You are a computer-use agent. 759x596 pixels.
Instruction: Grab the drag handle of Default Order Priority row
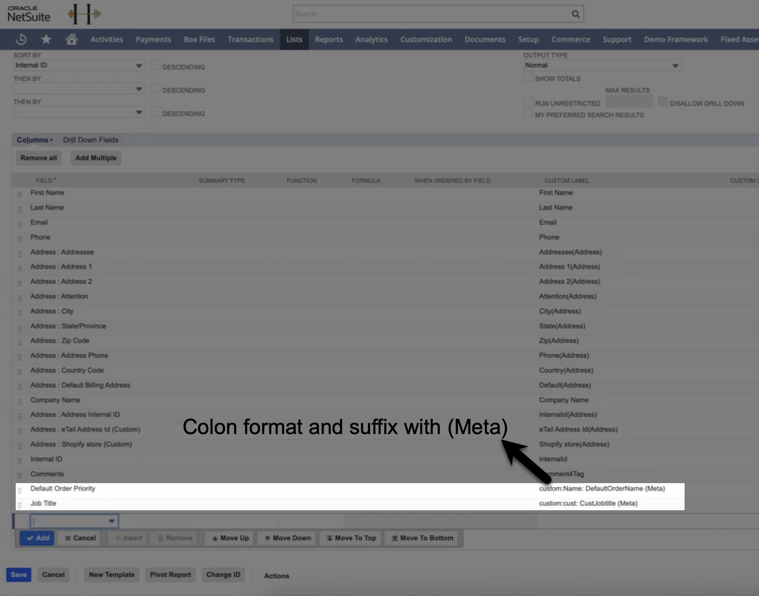(x=20, y=490)
